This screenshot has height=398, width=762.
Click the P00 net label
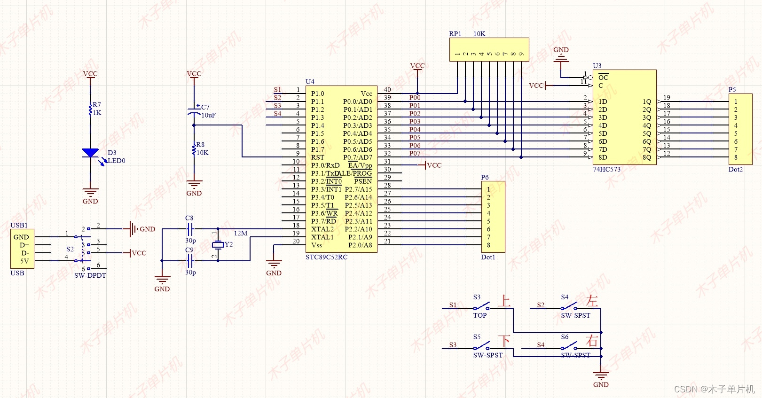tap(415, 97)
